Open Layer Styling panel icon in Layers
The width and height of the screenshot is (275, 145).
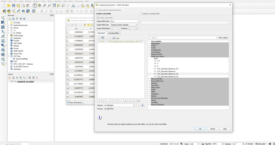click(x=10, y=77)
